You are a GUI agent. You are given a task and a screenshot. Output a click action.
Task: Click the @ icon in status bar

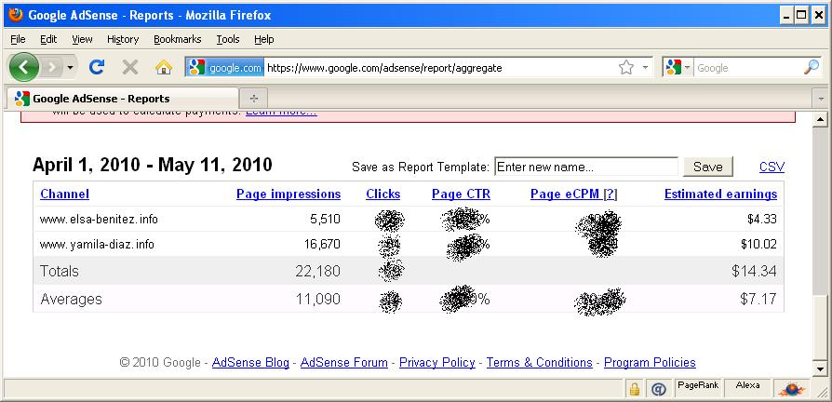click(659, 390)
